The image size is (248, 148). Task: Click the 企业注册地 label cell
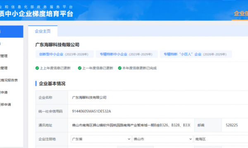pos(52,139)
